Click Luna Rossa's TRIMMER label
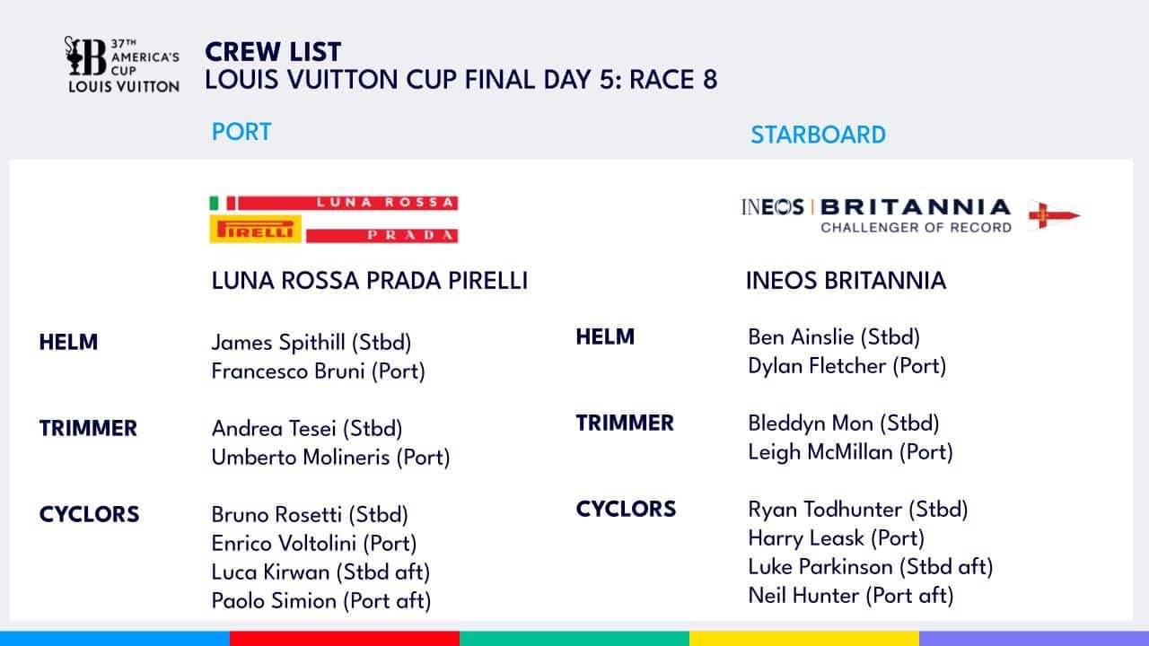Viewport: 1149px width, 646px height. click(88, 429)
